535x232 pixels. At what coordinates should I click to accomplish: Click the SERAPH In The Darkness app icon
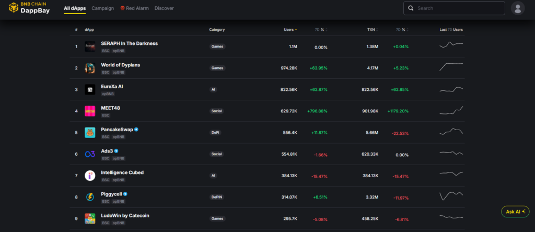pos(90,47)
